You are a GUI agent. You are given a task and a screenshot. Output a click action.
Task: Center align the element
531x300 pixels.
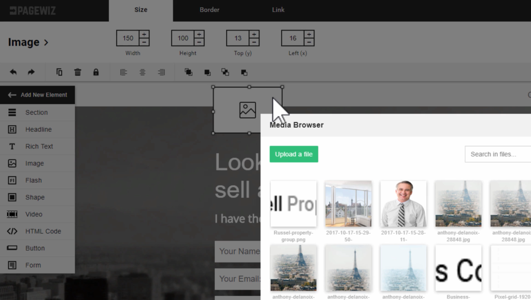tap(142, 72)
